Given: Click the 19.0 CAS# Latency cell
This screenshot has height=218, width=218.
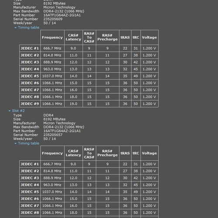Looking at the screenshot, I should [73, 104].
